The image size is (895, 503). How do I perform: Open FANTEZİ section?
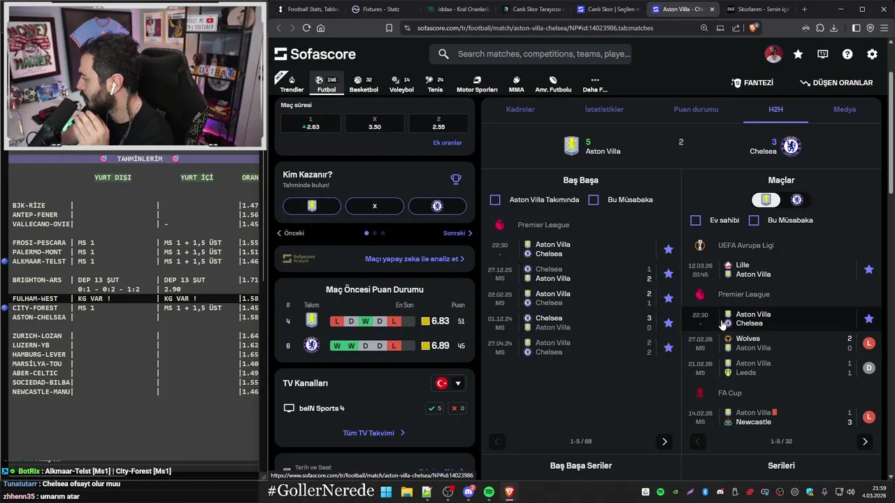[752, 82]
